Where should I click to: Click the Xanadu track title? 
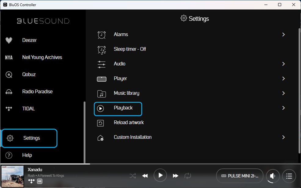[35, 170]
